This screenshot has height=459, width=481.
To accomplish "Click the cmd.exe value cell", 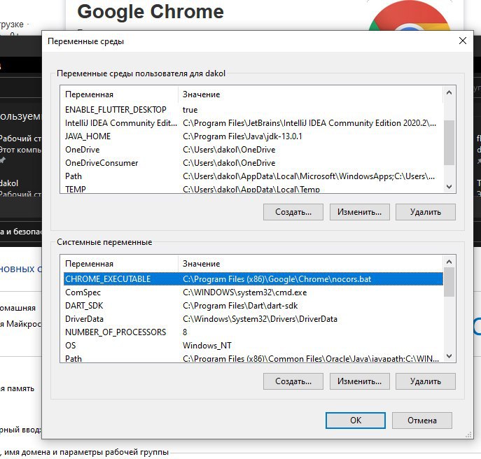I will pos(244,292).
